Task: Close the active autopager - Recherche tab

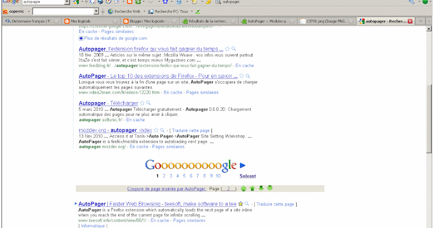Action: [410, 21]
